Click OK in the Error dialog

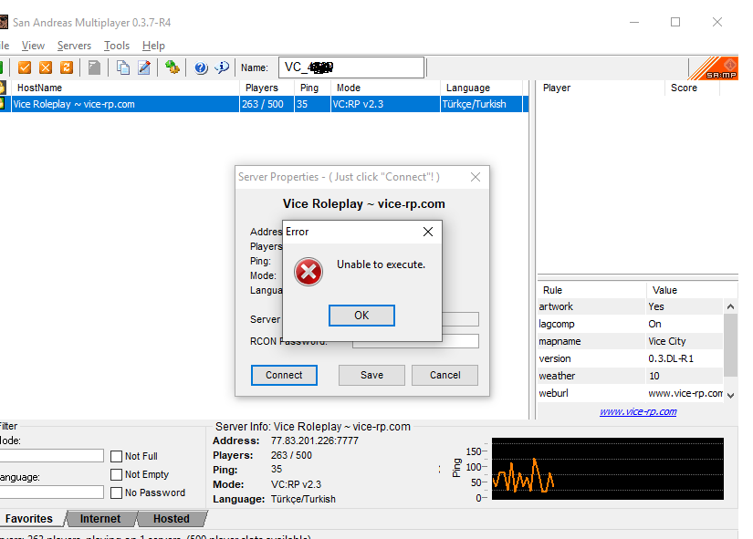(361, 316)
